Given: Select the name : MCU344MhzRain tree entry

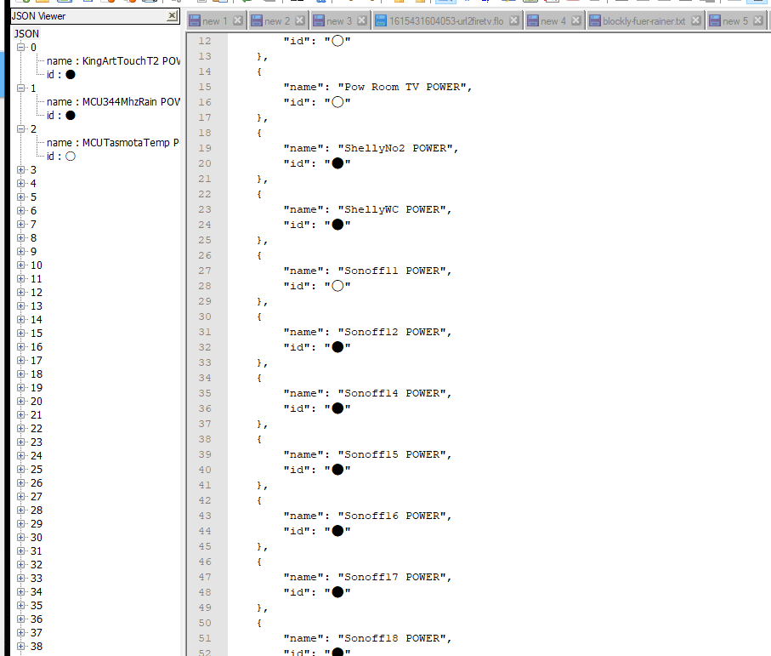Looking at the screenshot, I should tap(114, 102).
